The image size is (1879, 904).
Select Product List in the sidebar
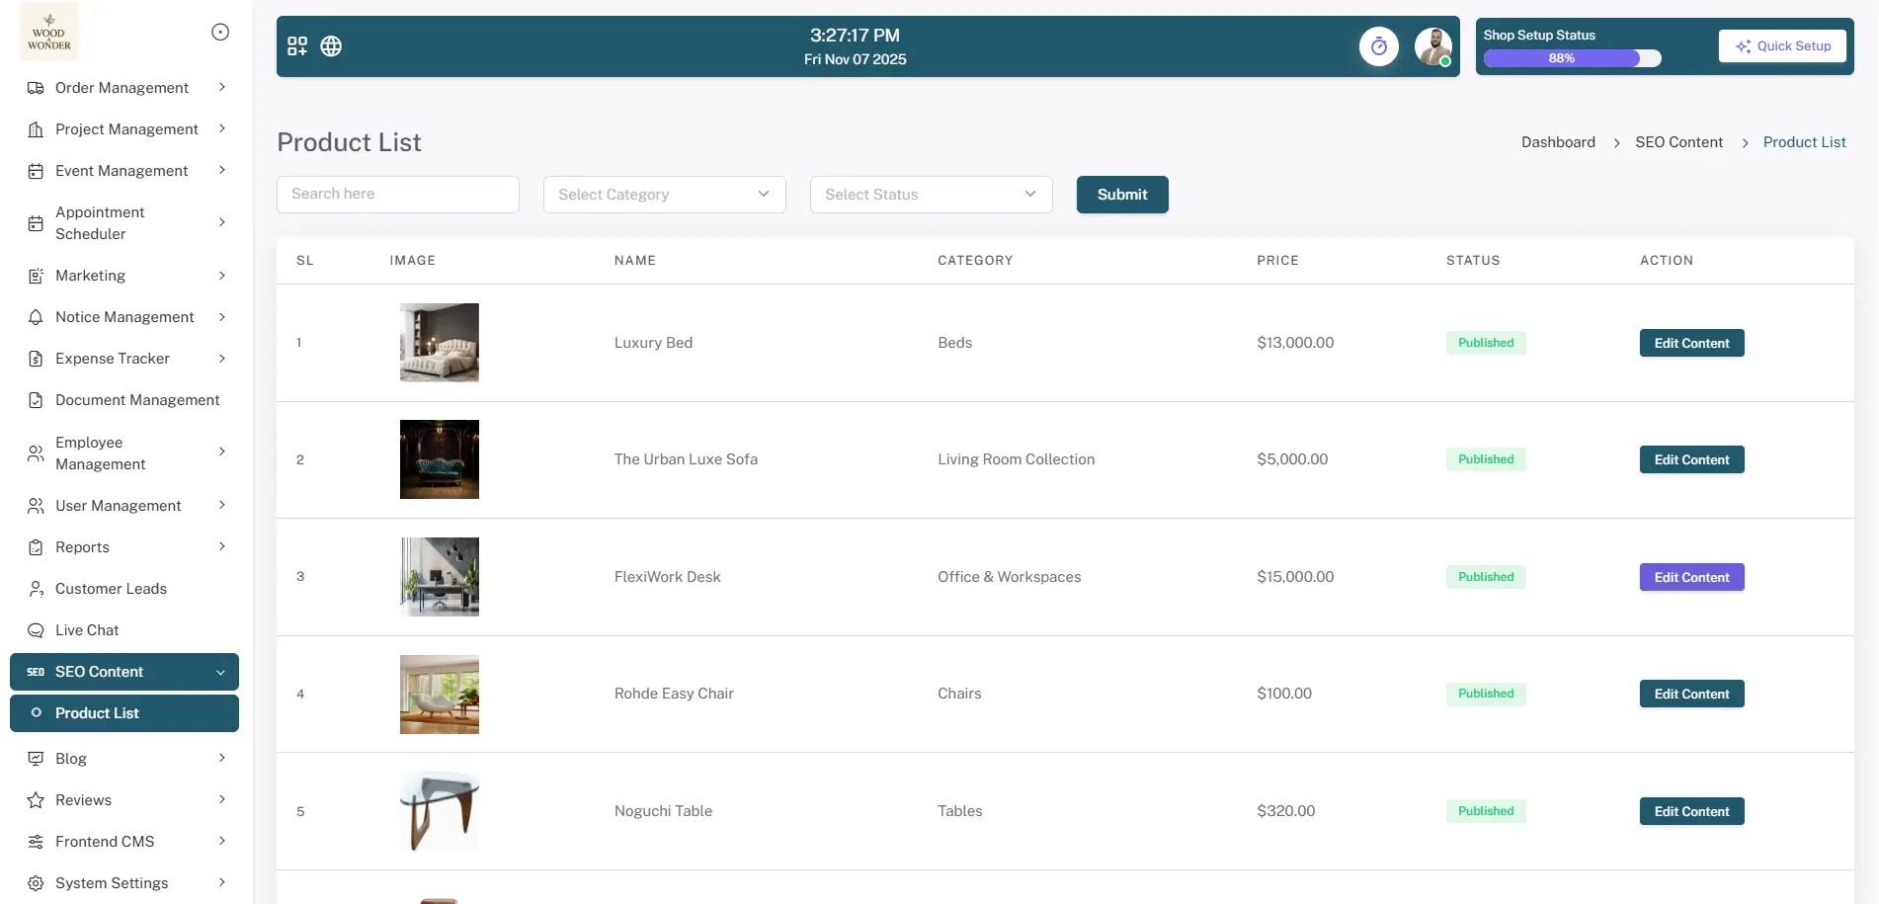tap(96, 712)
